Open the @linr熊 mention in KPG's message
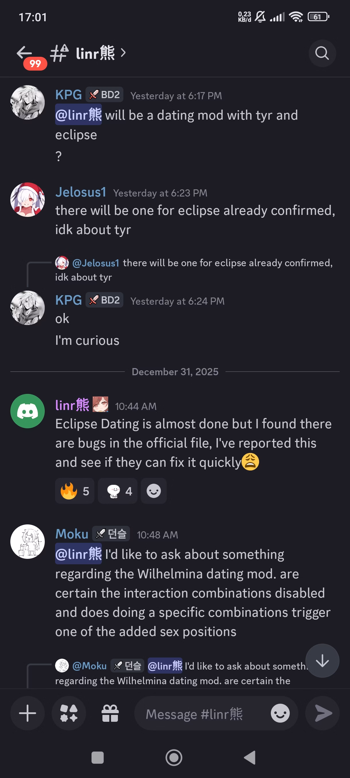Screen dimensions: 350x778 click(x=79, y=115)
